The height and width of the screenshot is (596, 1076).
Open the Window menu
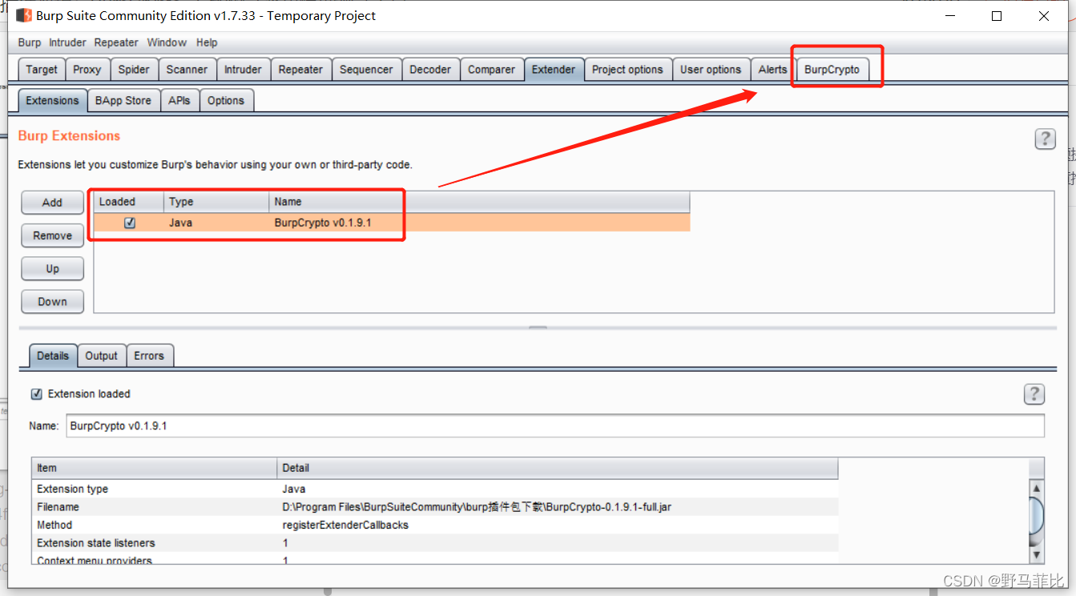[x=167, y=42]
